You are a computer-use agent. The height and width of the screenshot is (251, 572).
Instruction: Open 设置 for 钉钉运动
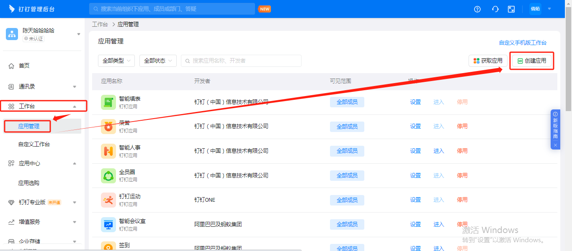coord(415,200)
